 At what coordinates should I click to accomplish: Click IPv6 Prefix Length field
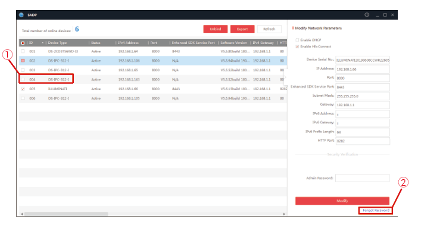click(363, 132)
